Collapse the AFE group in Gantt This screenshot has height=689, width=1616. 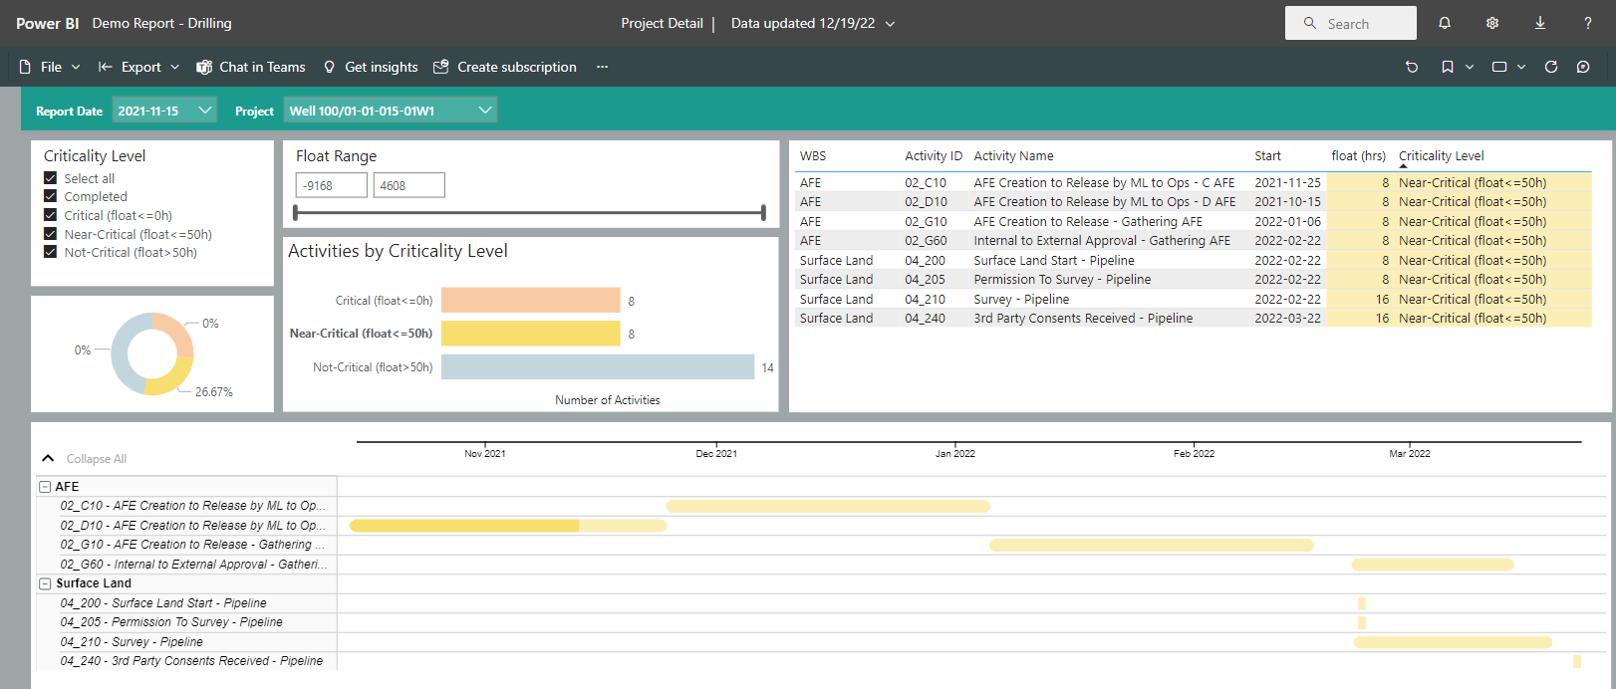[45, 487]
